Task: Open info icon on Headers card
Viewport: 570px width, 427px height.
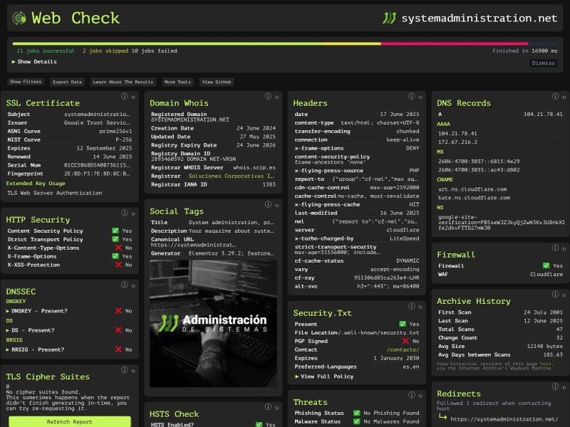Action: coord(412,96)
